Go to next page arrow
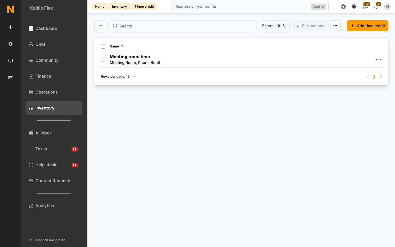This screenshot has width=395, height=247. tap(381, 77)
